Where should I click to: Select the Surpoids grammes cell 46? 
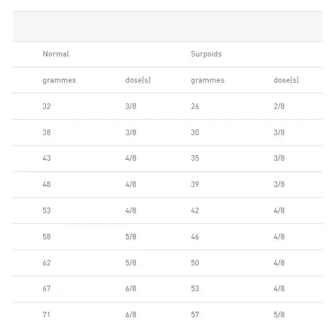(195, 237)
